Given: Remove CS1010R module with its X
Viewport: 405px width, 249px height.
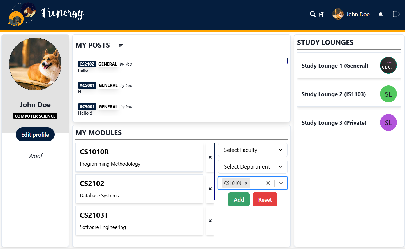Looking at the screenshot, I should (x=210, y=157).
